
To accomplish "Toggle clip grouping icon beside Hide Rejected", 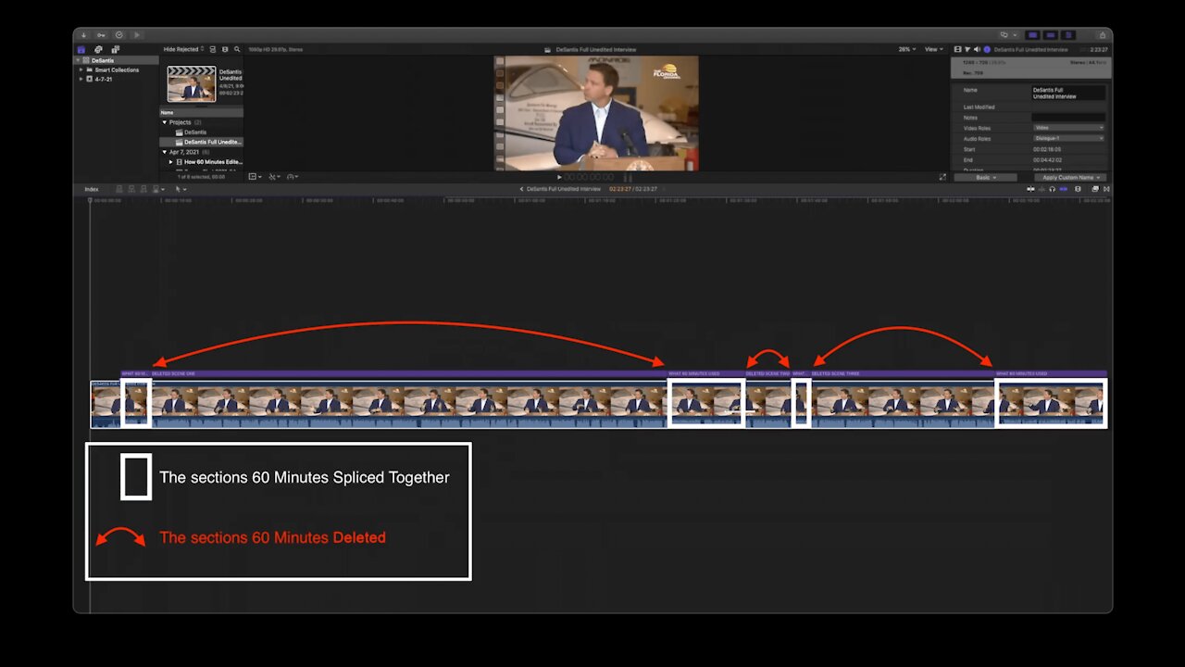I will pos(213,49).
